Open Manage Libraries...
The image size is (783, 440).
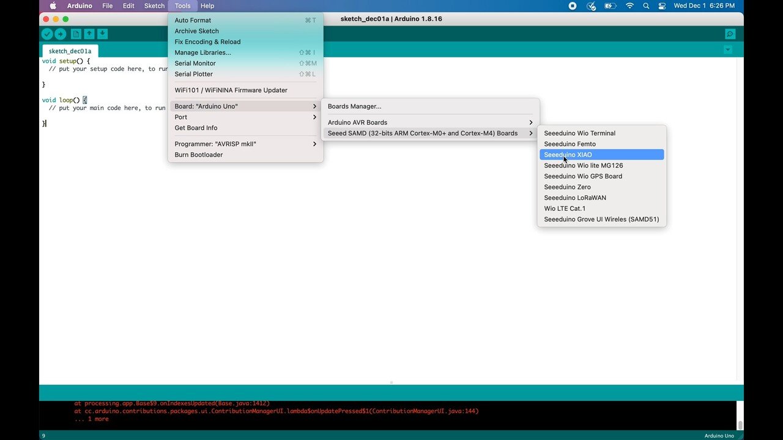coord(245,53)
